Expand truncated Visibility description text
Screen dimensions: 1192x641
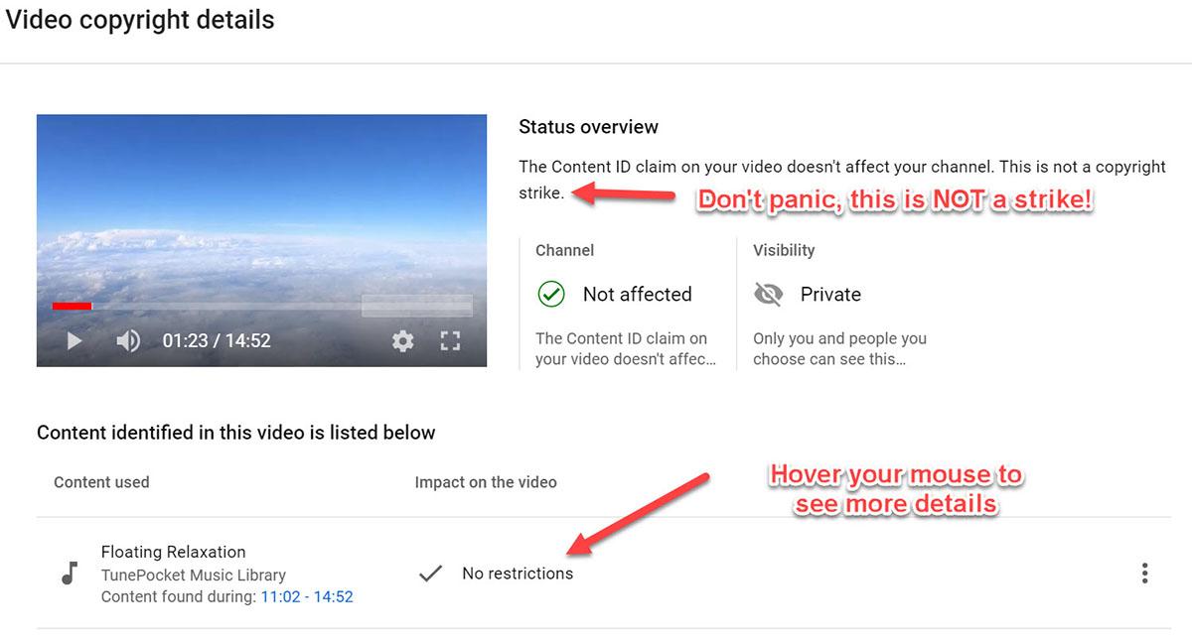tap(839, 349)
